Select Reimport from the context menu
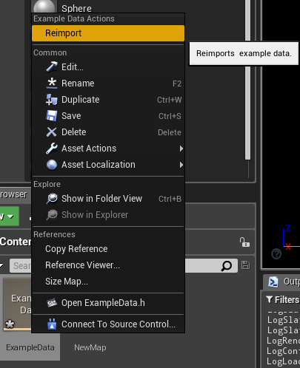Image resolution: width=300 pixels, height=368 pixels. coord(108,33)
